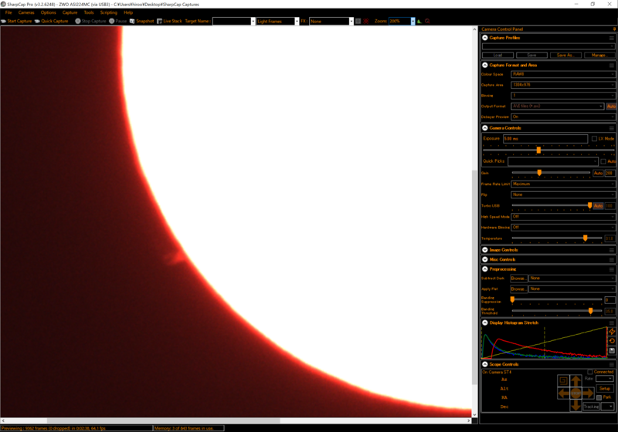Move the scope up with arrow
This screenshot has width=618, height=432.
click(x=576, y=381)
